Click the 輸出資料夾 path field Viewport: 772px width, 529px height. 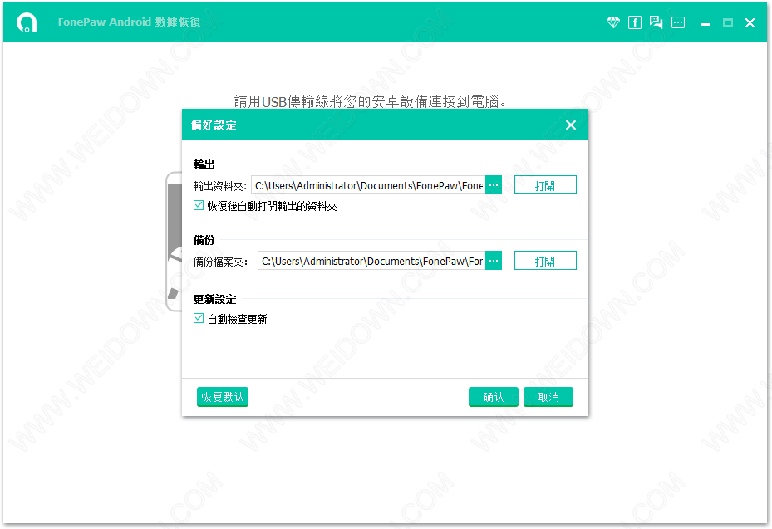click(x=368, y=185)
